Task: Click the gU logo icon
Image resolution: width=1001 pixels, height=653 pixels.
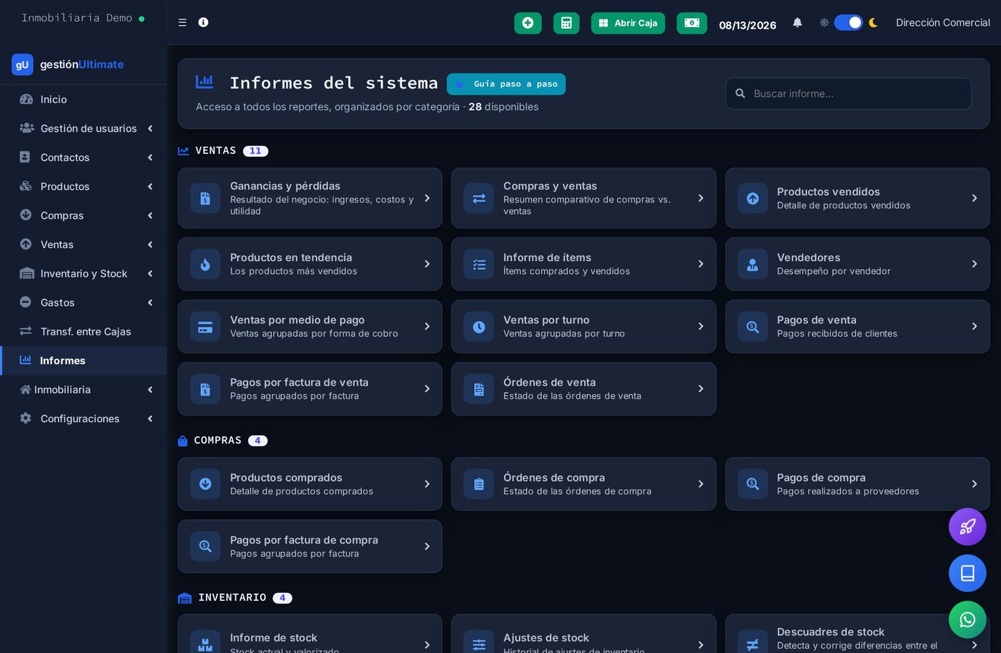Action: tap(22, 64)
